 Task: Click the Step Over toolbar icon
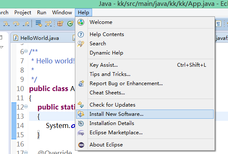pyautogui.click(x=16, y=23)
